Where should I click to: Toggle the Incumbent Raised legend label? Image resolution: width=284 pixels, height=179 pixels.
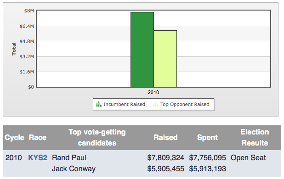coord(124,104)
